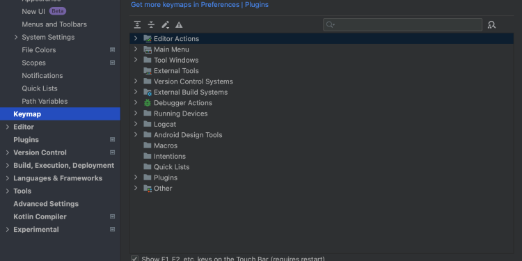Select the green bug Debugger Actions icon

tap(148, 103)
